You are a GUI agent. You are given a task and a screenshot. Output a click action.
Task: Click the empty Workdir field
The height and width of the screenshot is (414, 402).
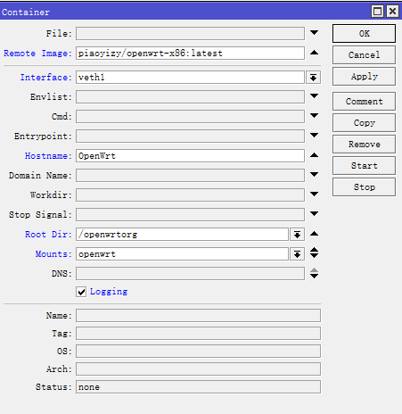pos(190,195)
